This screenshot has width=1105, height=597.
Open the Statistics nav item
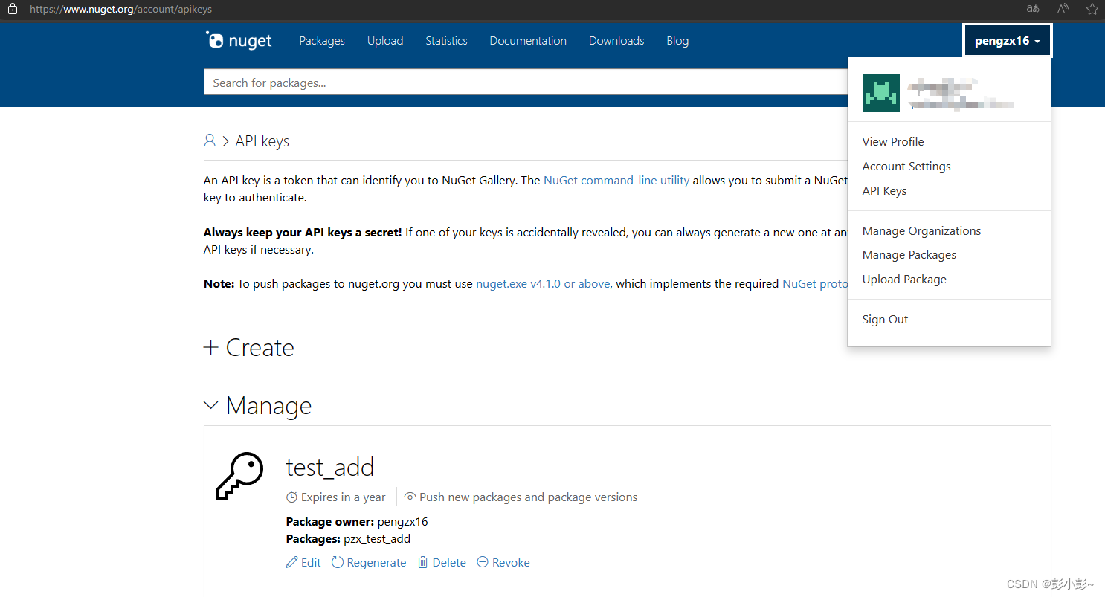click(x=446, y=41)
